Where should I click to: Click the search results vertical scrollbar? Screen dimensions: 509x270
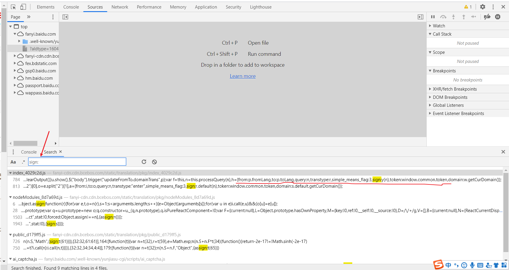point(506,213)
